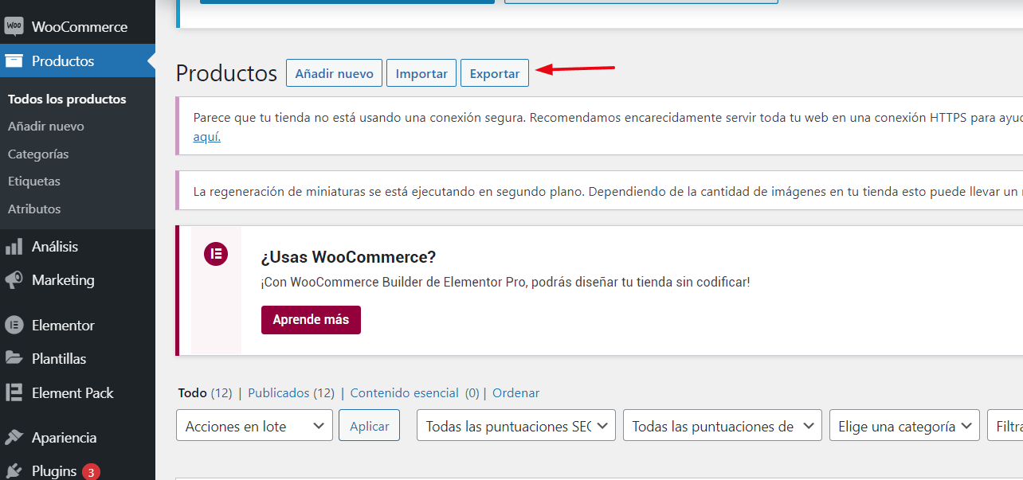Click the Apariencia paintbrush icon
1023x480 pixels.
click(14, 437)
